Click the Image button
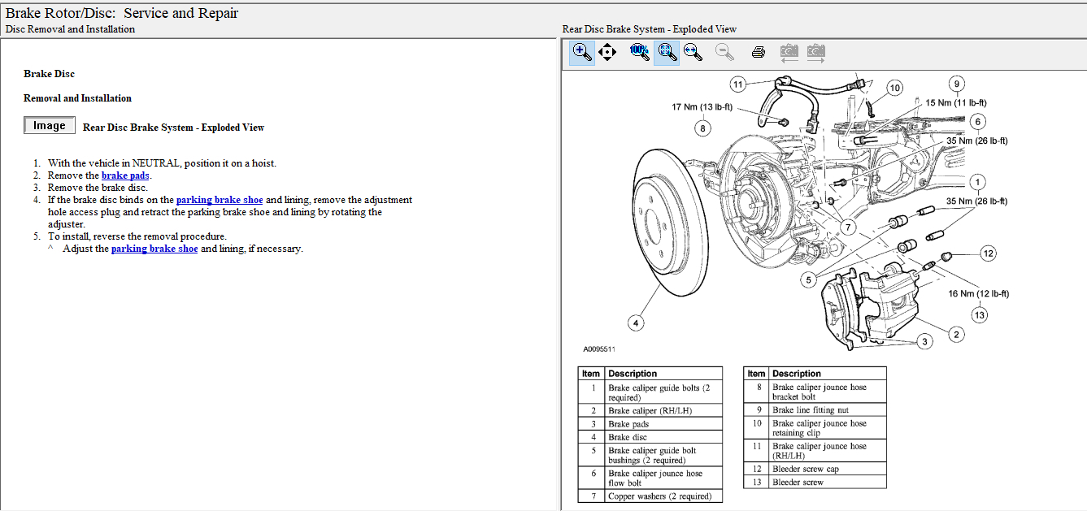The image size is (1087, 511). [x=50, y=126]
